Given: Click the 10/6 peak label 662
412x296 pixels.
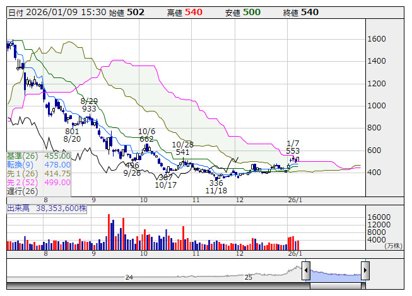Looking at the screenshot, I should [146, 139].
